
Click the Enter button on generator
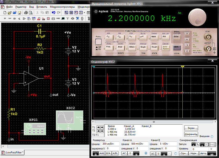176,37
